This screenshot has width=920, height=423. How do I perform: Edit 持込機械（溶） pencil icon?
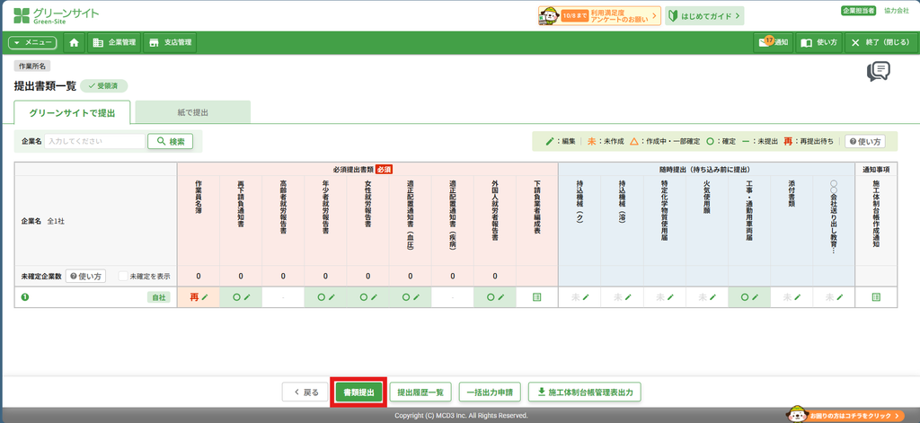point(628,297)
